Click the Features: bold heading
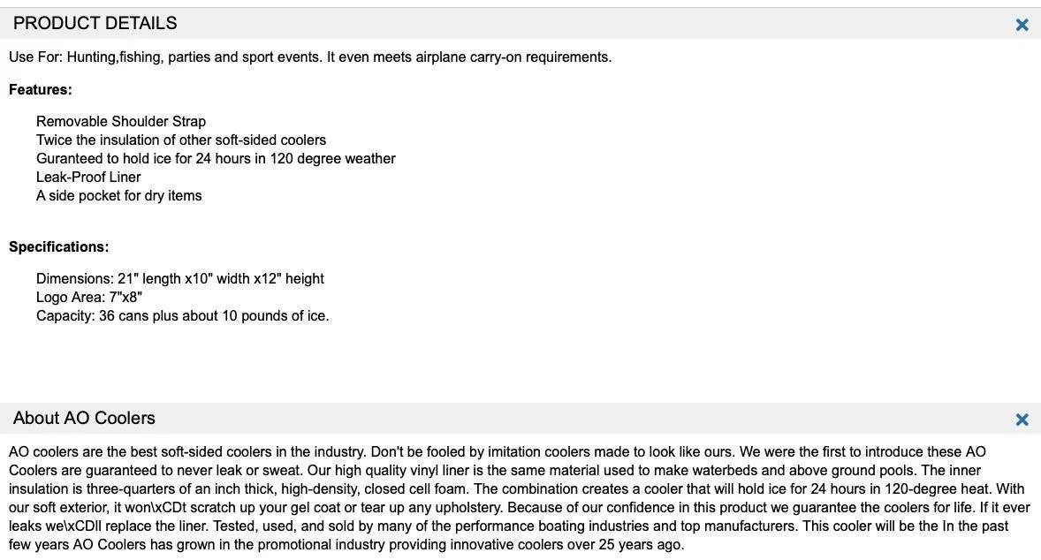This screenshot has width=1041, height=560. coord(41,89)
